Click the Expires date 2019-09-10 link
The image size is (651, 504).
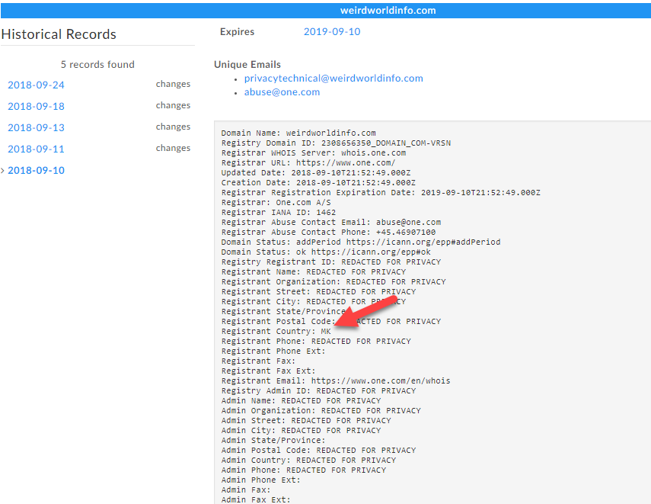pyautogui.click(x=332, y=32)
